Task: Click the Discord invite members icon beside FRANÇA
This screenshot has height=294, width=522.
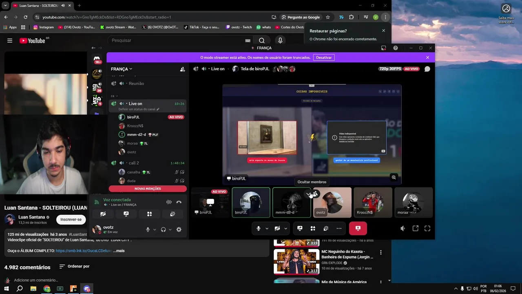Action: (x=182, y=69)
